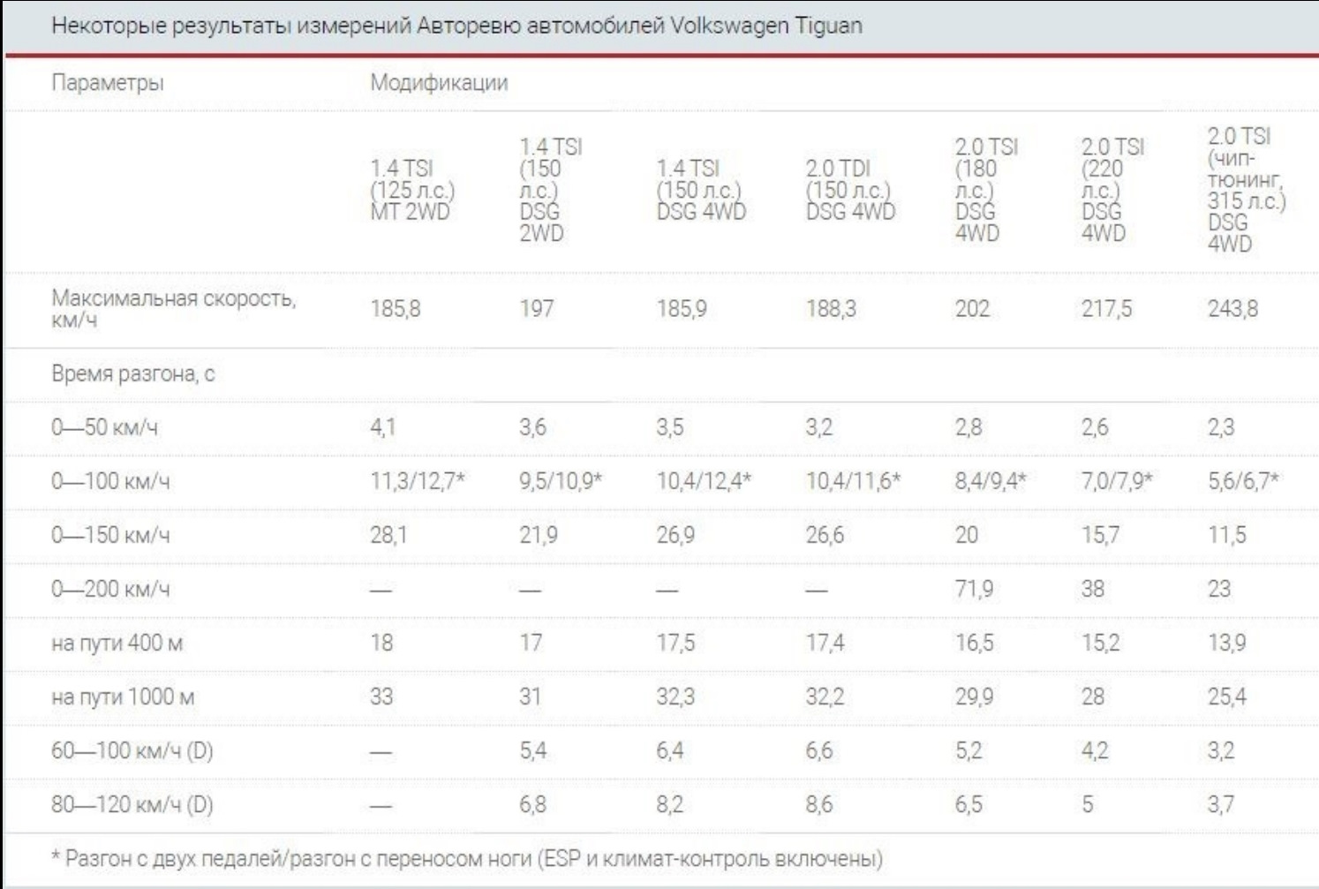Click the footnote about two-pedal acceleration

(x=467, y=858)
